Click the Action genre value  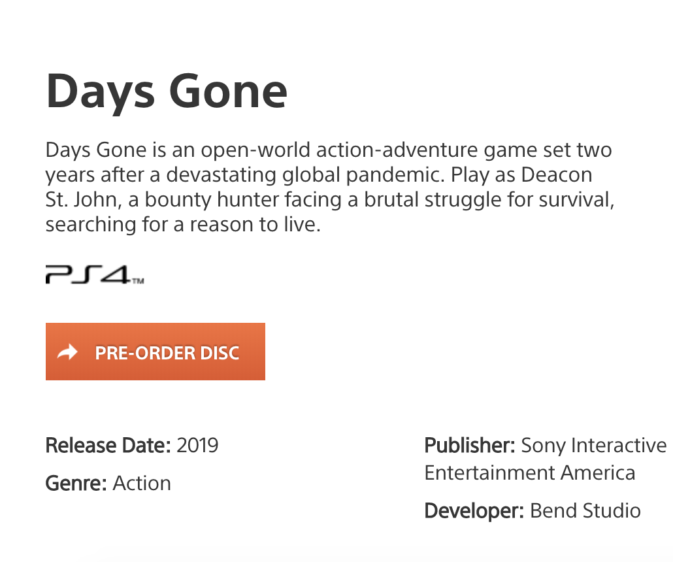pyautogui.click(x=142, y=484)
